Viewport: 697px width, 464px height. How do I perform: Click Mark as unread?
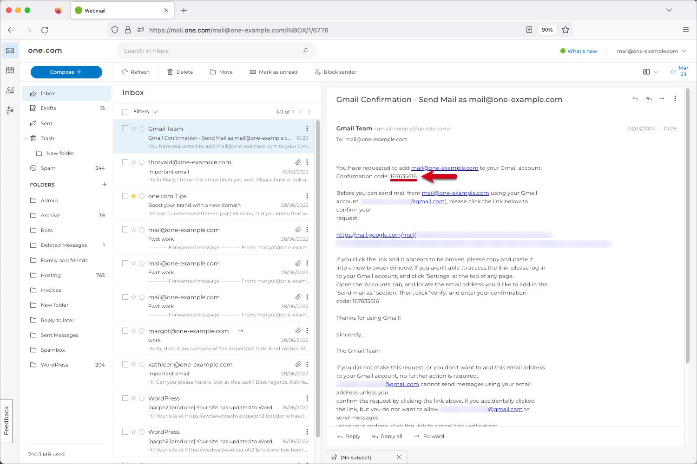tap(274, 72)
